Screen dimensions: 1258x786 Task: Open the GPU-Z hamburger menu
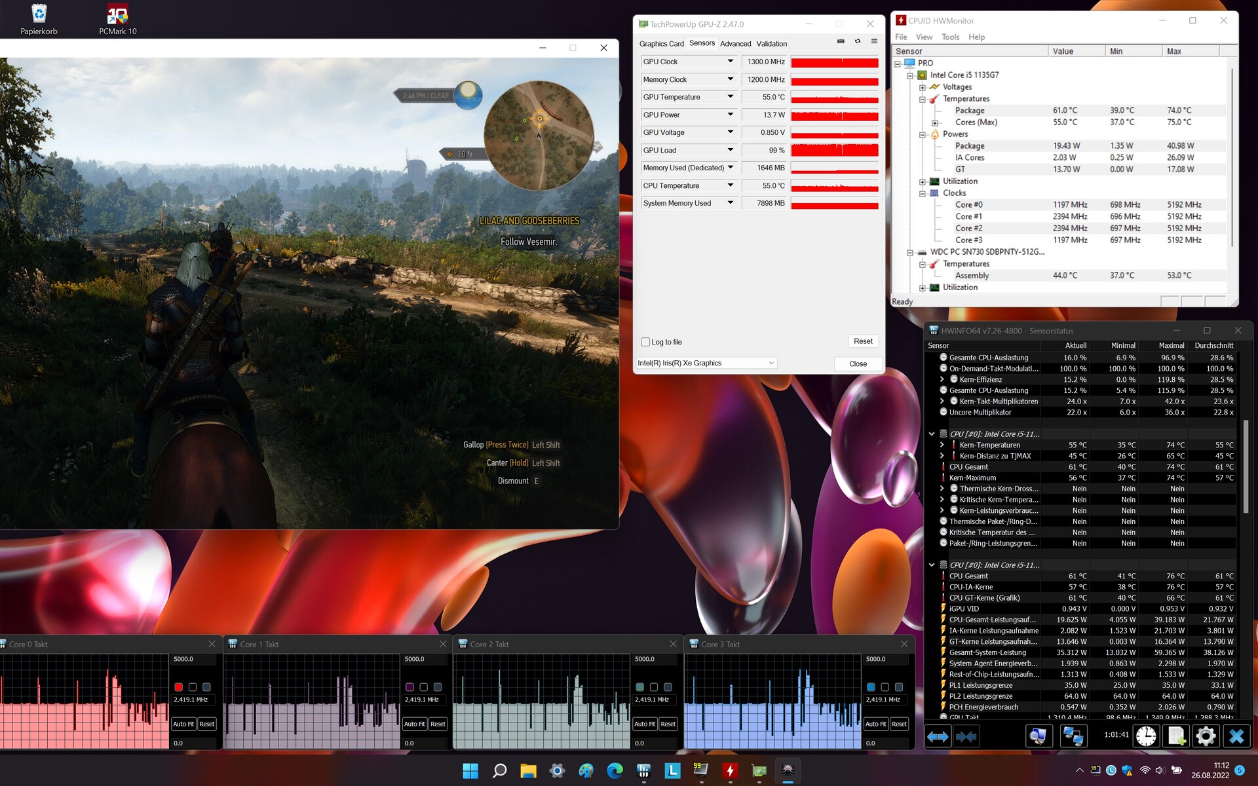[x=874, y=41]
